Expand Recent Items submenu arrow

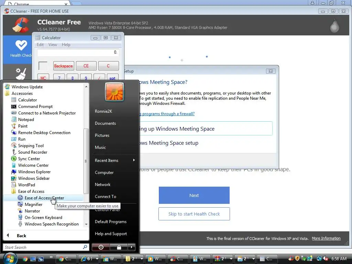click(x=134, y=160)
